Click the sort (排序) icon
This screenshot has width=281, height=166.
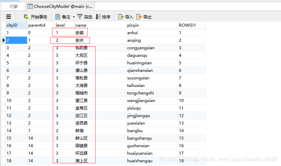point(98,17)
